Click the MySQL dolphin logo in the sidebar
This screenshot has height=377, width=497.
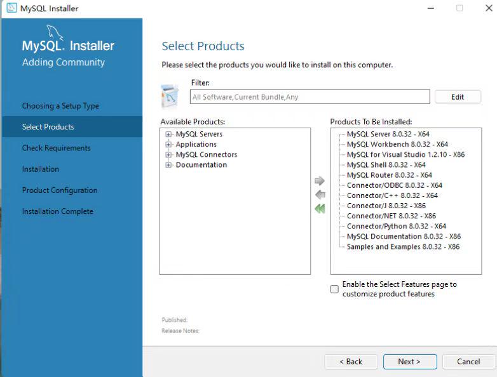coord(55,33)
